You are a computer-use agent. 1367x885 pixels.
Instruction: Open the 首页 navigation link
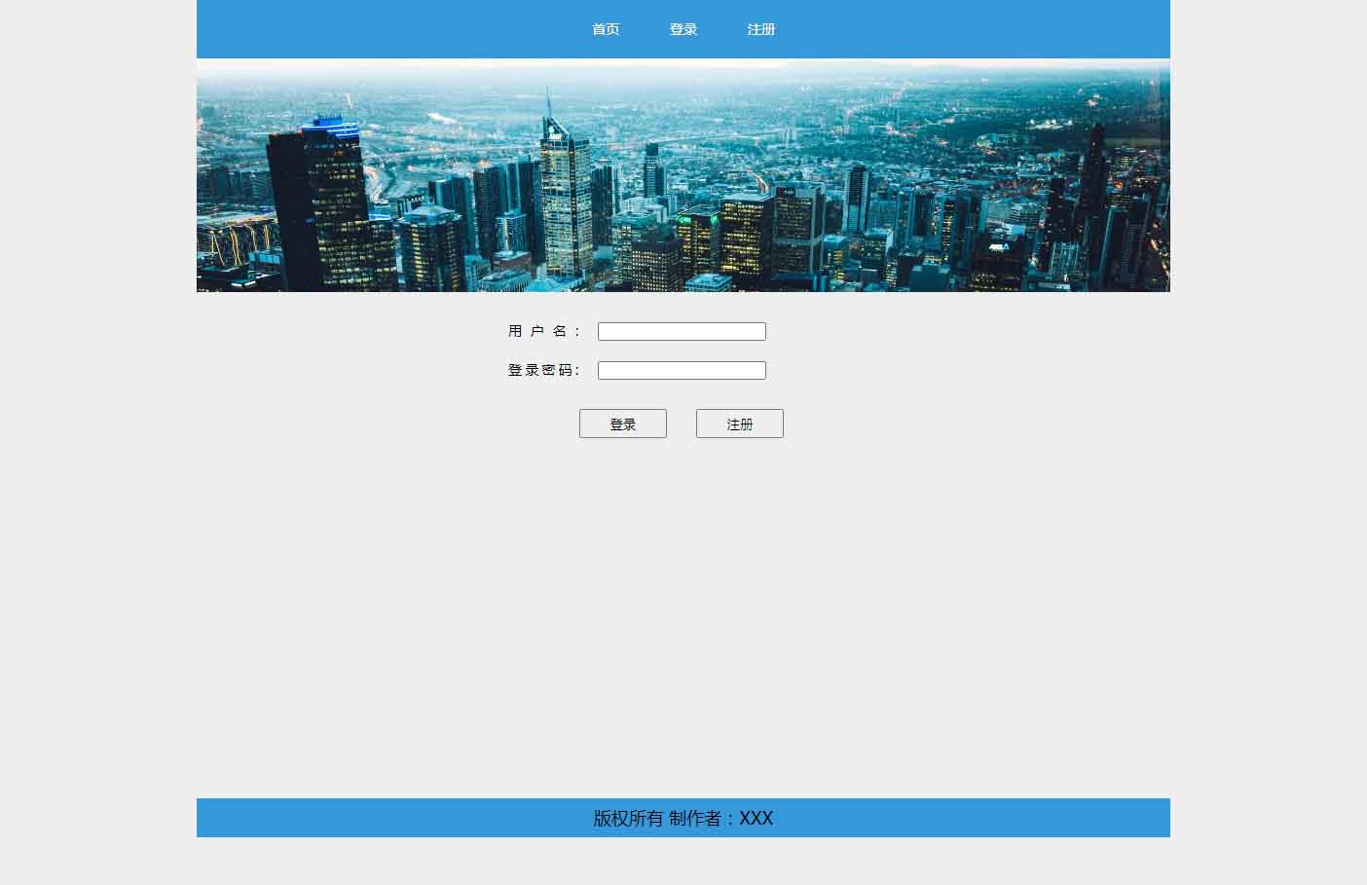click(606, 29)
